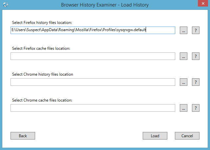This screenshot has width=210, height=150.
Task: Click the 'Select Firefox cache files location:' label
Action: pos(41,48)
